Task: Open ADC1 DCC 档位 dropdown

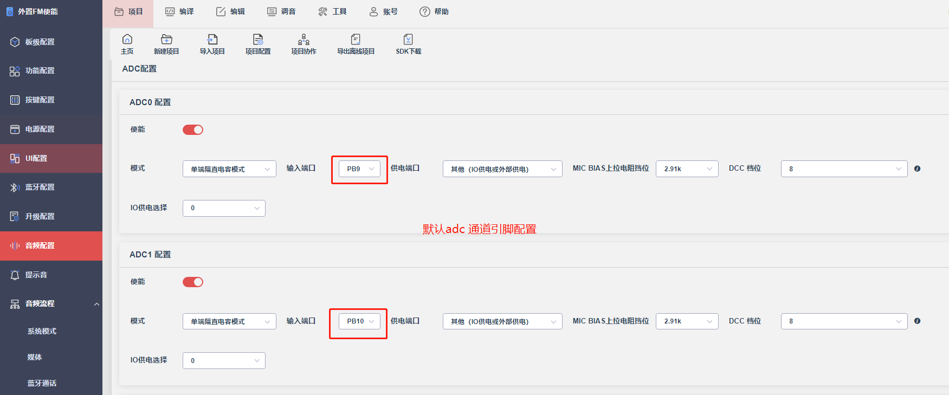Action: coord(844,321)
